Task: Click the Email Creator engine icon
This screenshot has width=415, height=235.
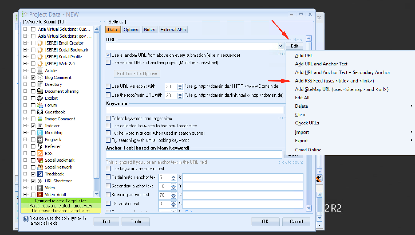Action: pyautogui.click(x=40, y=43)
